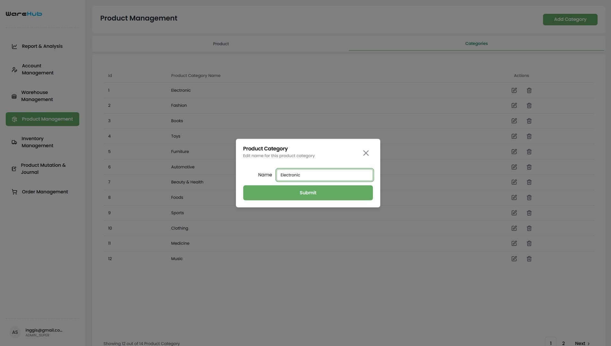Close the Product Category dialog
Viewport: 611px width, 346px height.
(366, 153)
